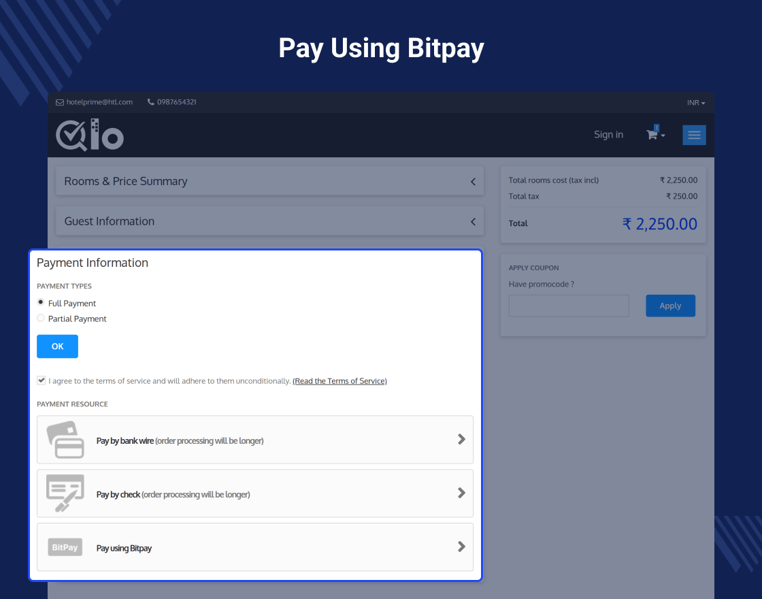Uncheck the terms of service agreement
Viewport: 762px width, 599px height.
coord(41,380)
